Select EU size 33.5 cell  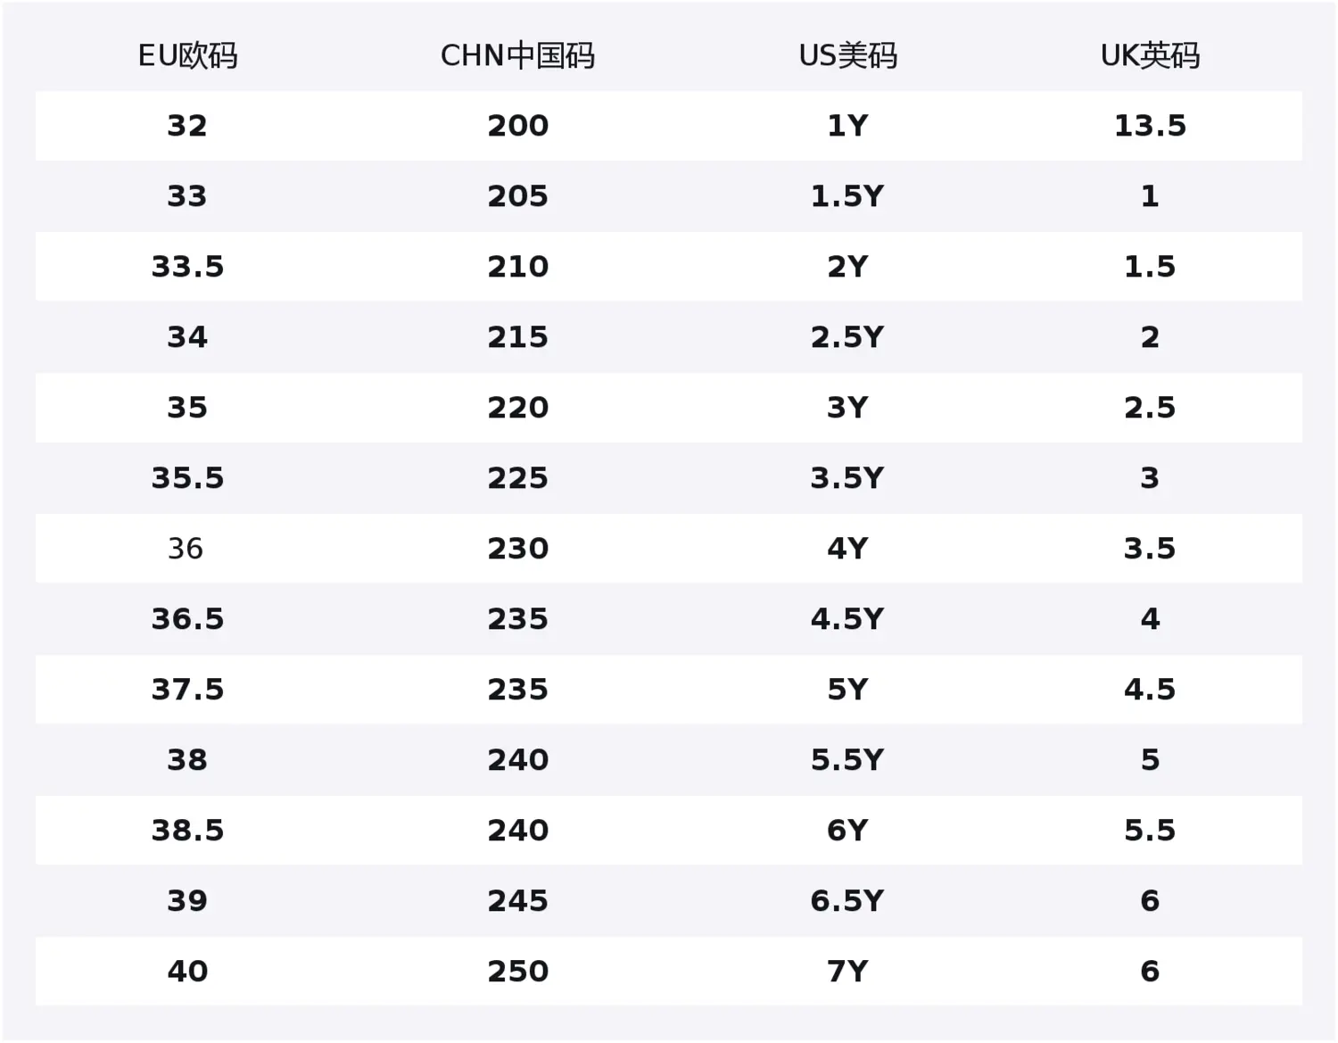tap(187, 267)
